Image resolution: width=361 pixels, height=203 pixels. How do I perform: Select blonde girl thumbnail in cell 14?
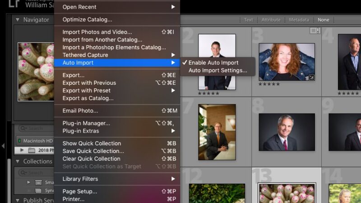(x=345, y=194)
